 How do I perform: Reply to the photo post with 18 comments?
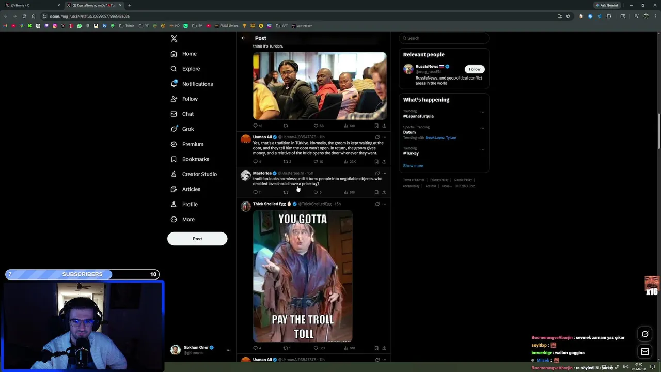point(257,126)
